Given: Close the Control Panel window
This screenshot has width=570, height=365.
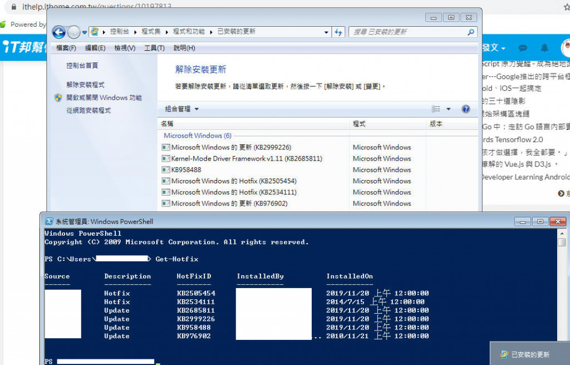Looking at the screenshot, I should coord(469,17).
